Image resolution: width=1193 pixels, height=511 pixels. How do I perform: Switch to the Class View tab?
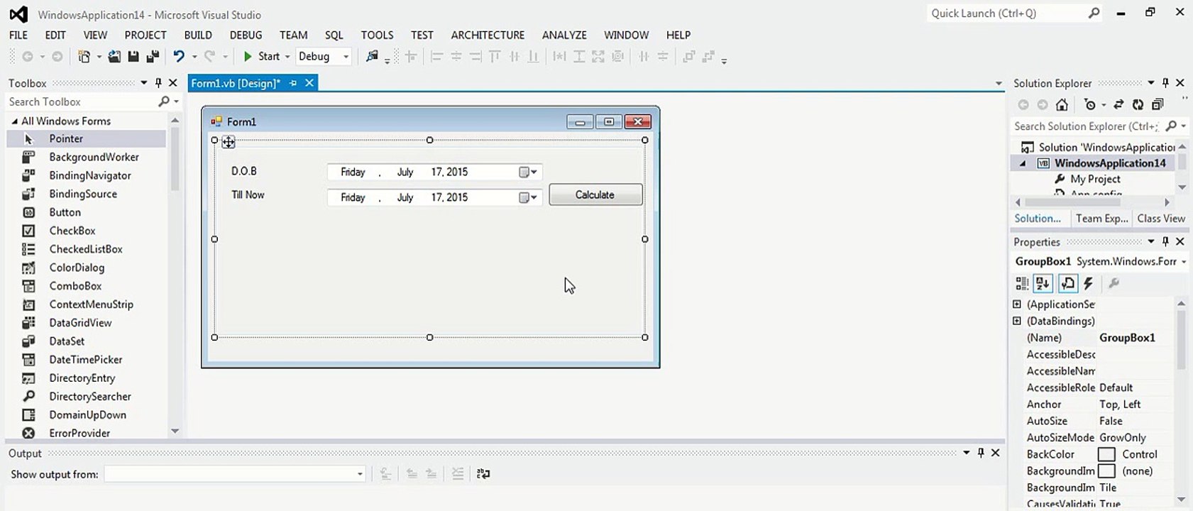click(x=1161, y=219)
